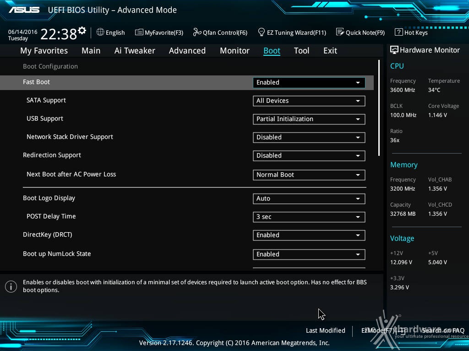Click the info icon beside the help text
This screenshot has width=469, height=351.
coord(11,287)
